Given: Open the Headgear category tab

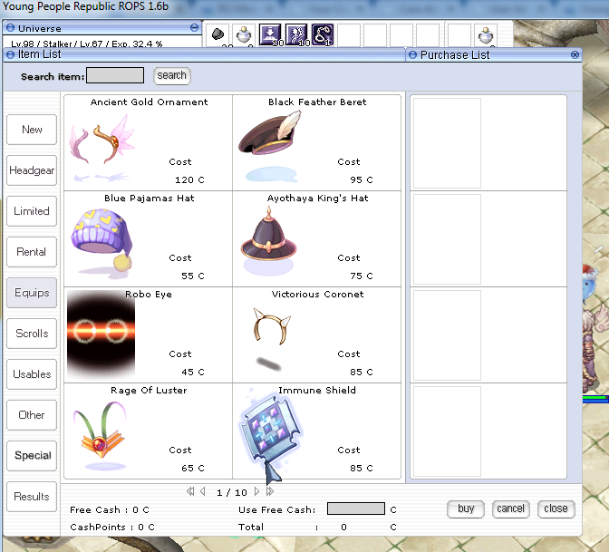Looking at the screenshot, I should (x=32, y=170).
